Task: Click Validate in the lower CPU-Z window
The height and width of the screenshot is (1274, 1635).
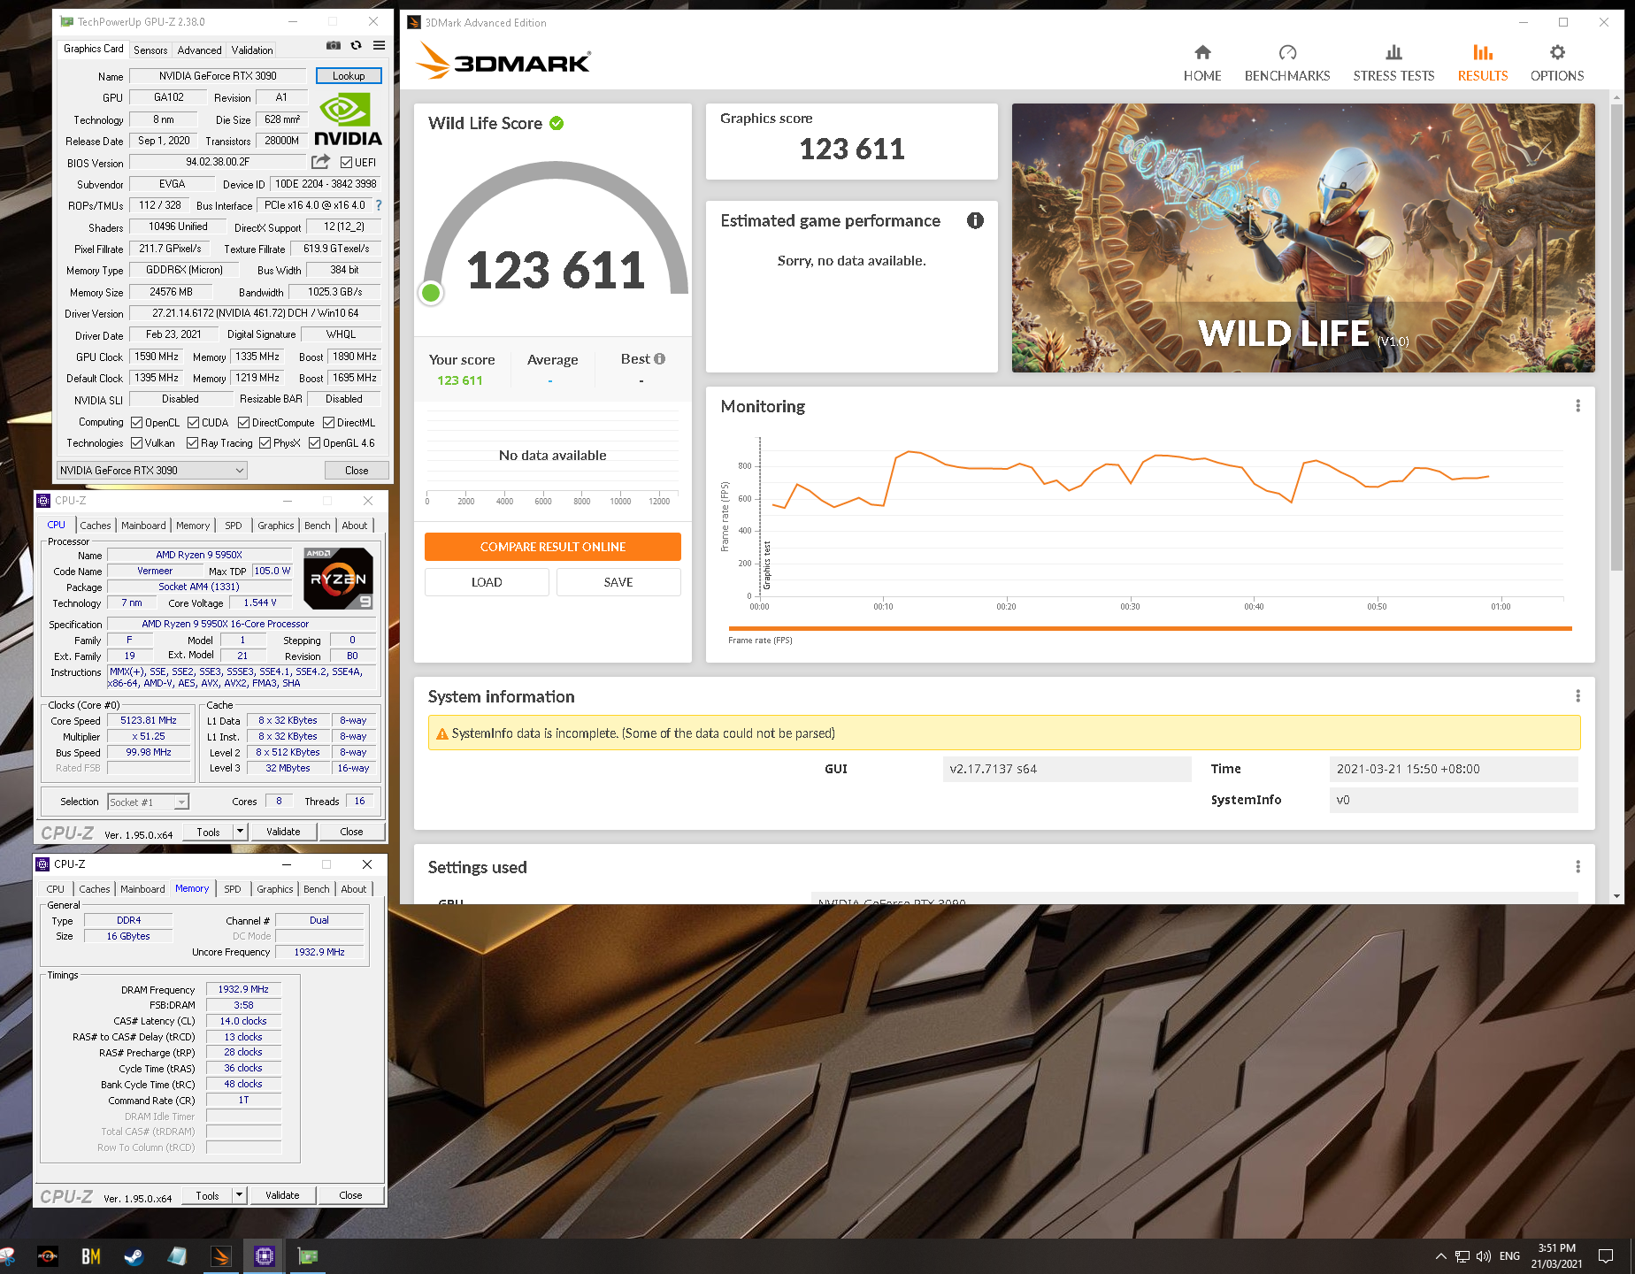Action: coord(282,1195)
